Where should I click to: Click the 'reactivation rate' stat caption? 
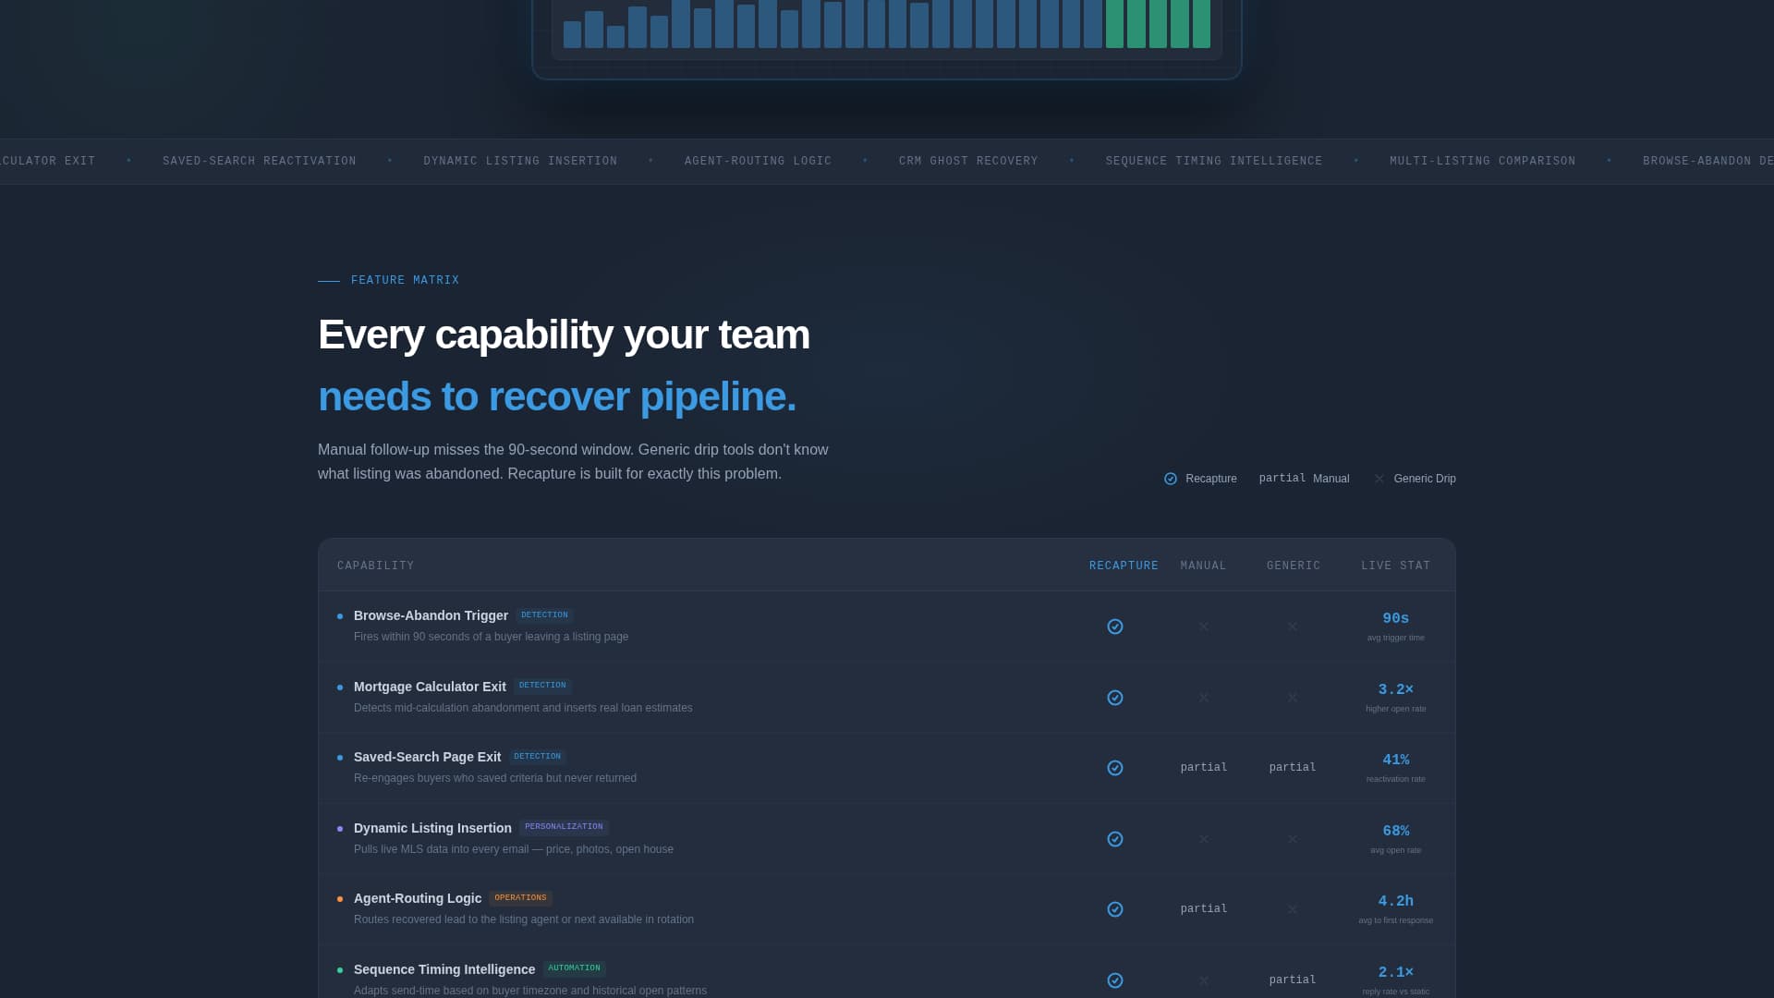[x=1396, y=779]
